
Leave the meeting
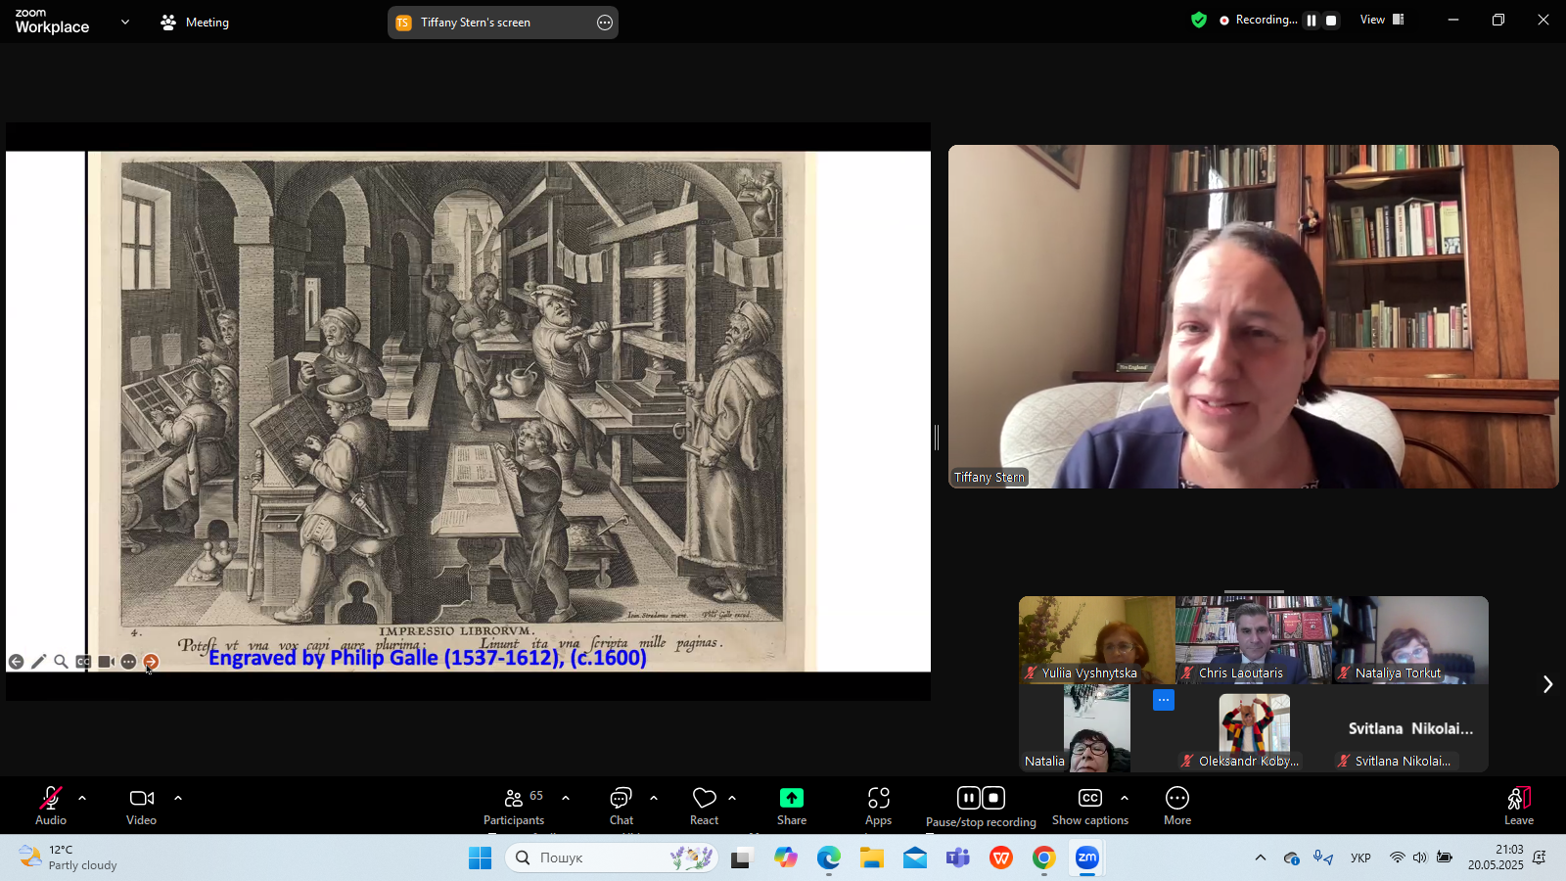(x=1518, y=806)
